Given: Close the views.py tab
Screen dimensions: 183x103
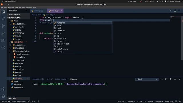Looking at the screenshot, I should 61,11.
